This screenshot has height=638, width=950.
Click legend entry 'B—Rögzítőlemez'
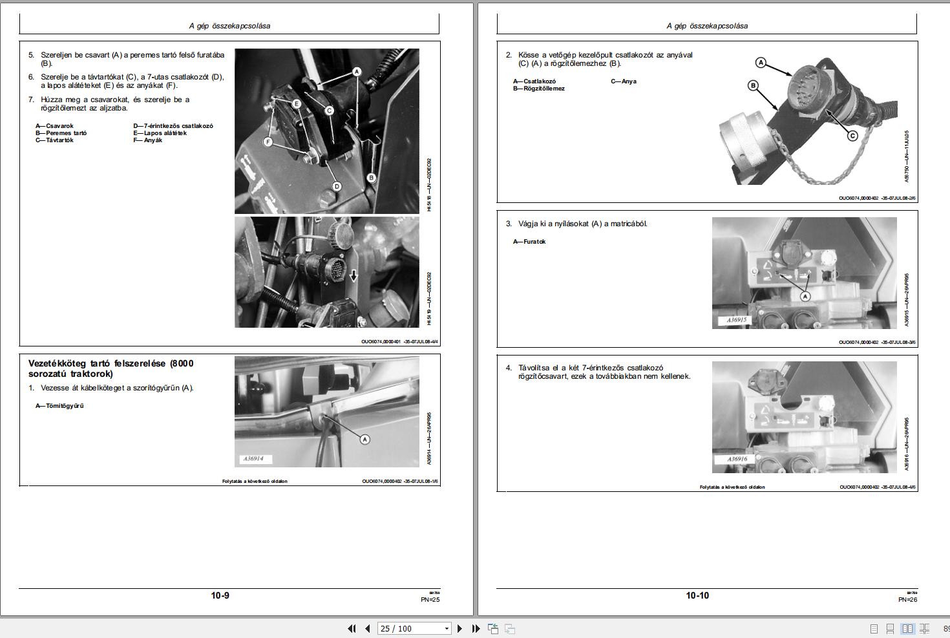coord(539,89)
